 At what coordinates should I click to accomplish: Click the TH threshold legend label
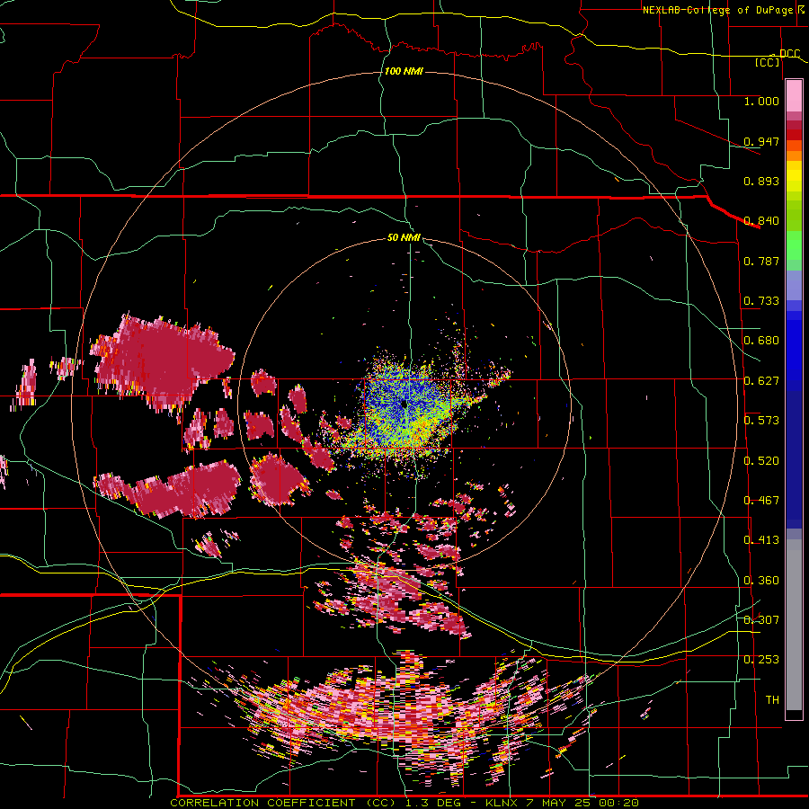coord(772,700)
